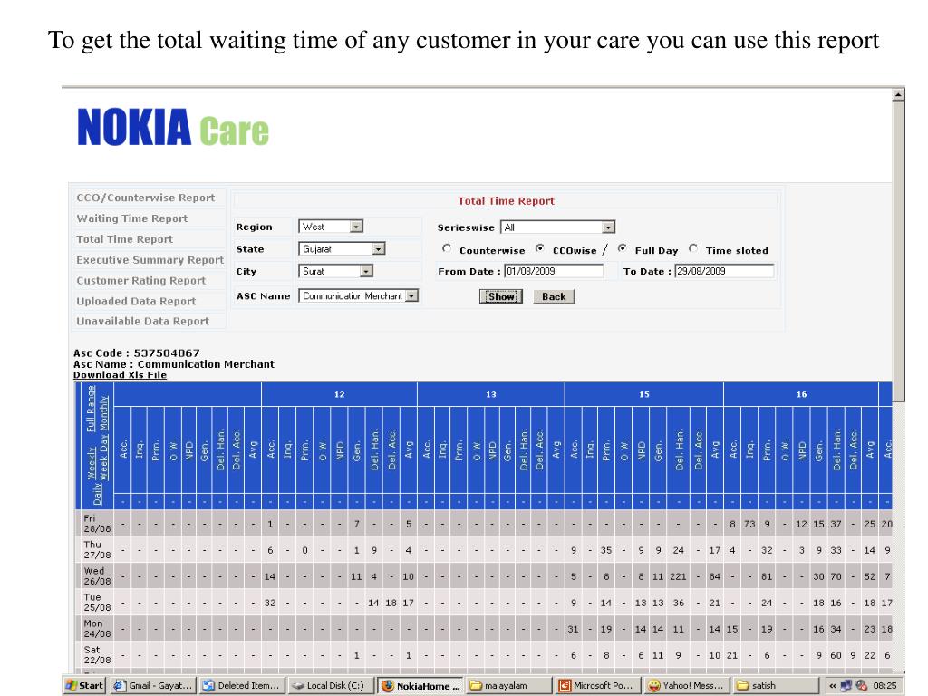Open Executive Summary Report
The image size is (928, 696).
click(150, 260)
